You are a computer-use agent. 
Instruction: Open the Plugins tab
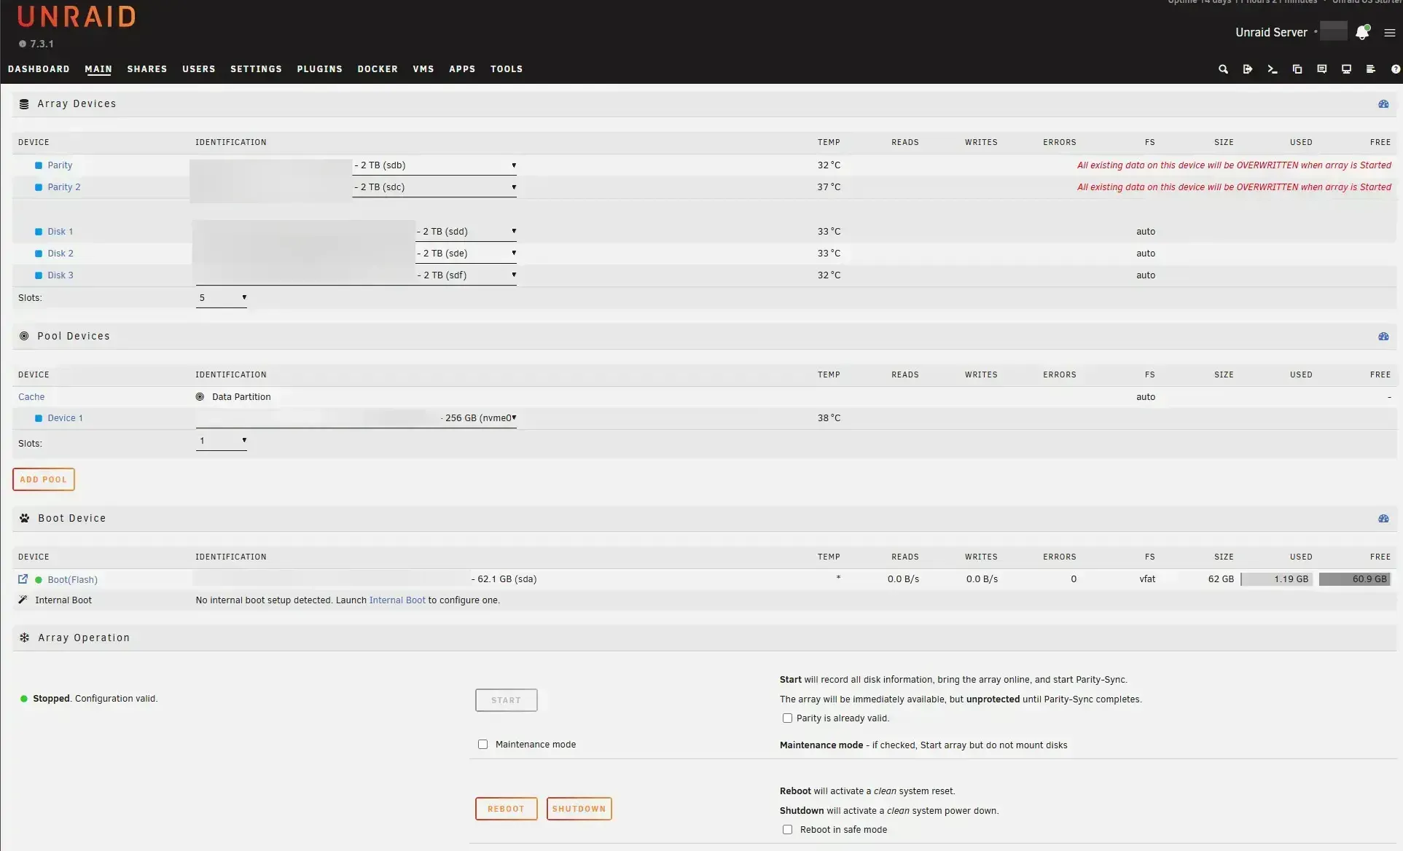319,69
